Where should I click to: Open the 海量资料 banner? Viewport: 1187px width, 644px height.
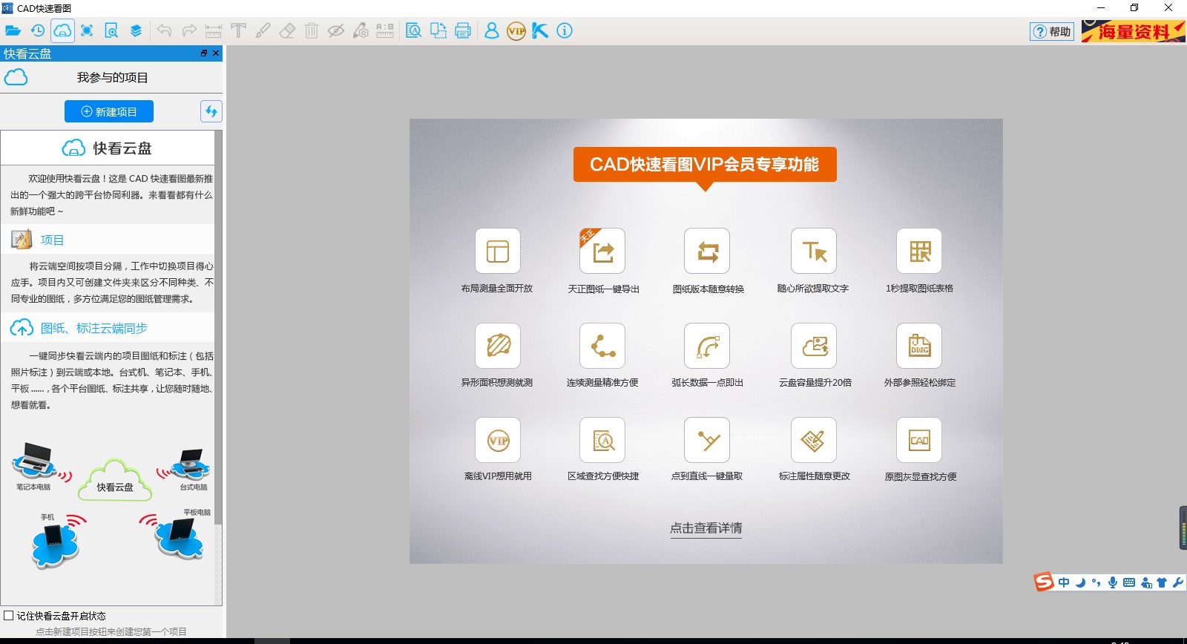[x=1133, y=31]
